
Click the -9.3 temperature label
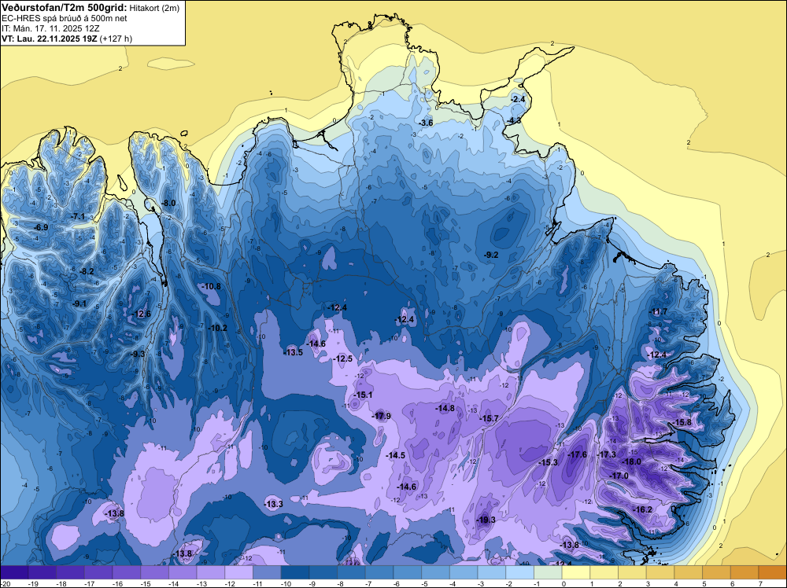tap(138, 354)
